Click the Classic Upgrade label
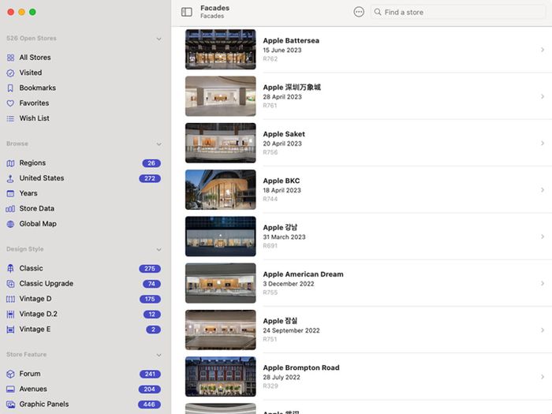 click(x=46, y=283)
